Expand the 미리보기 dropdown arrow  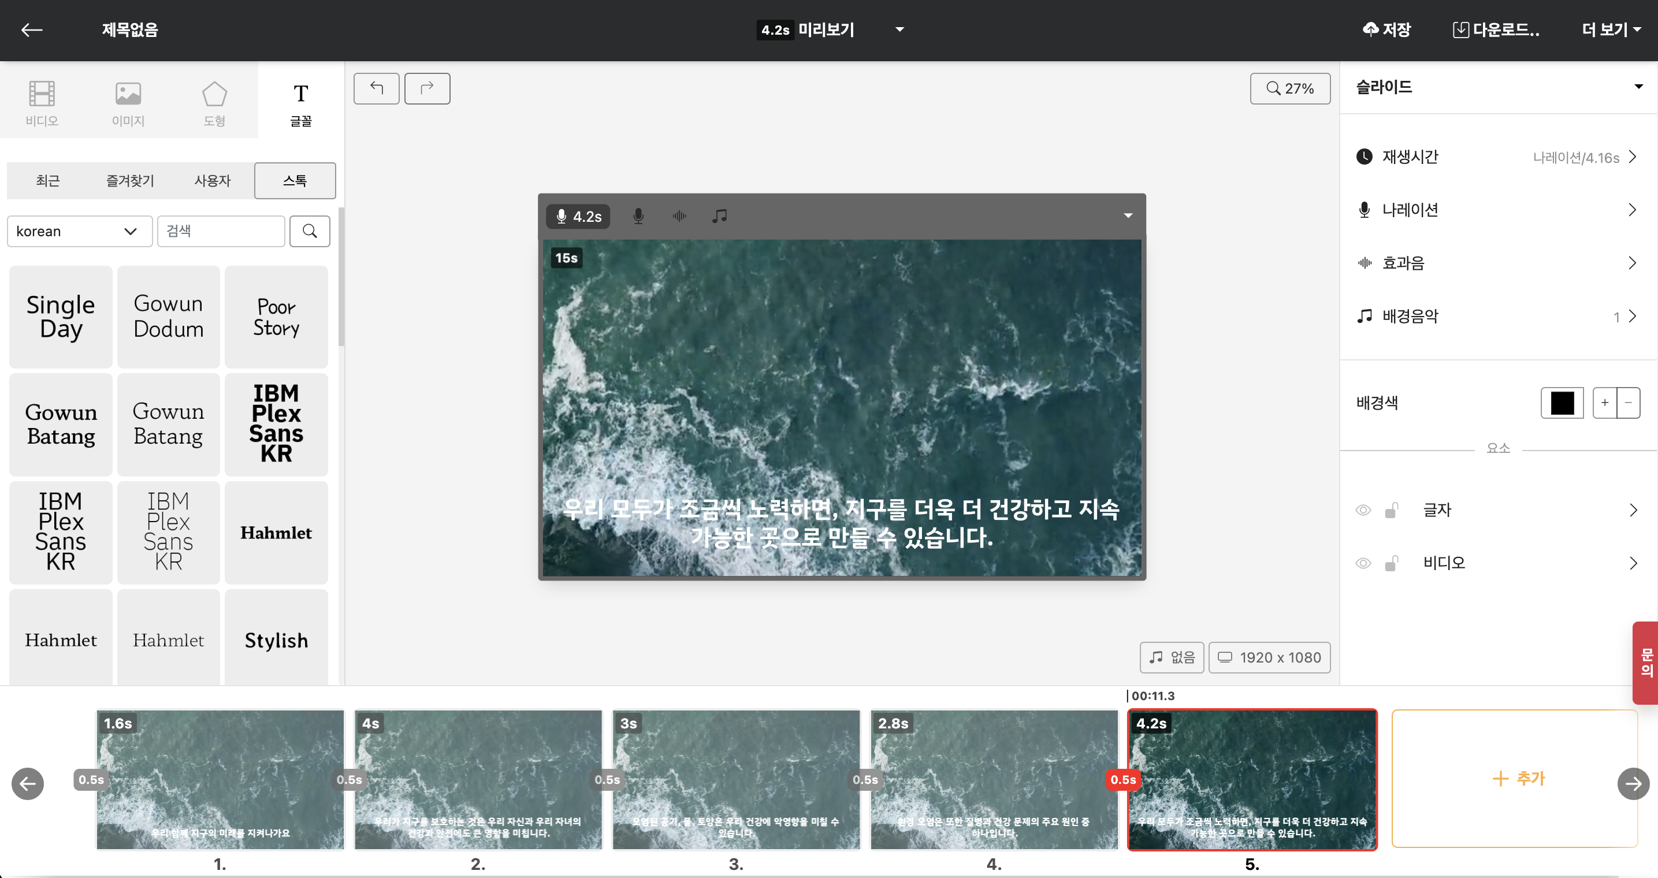tap(900, 29)
